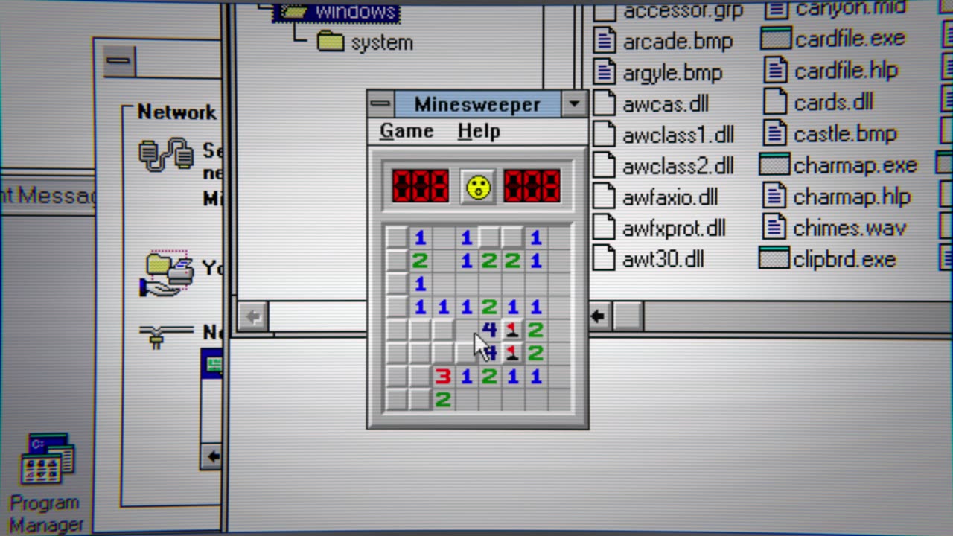
Task: Click left scroll arrow of file list
Action: point(597,316)
